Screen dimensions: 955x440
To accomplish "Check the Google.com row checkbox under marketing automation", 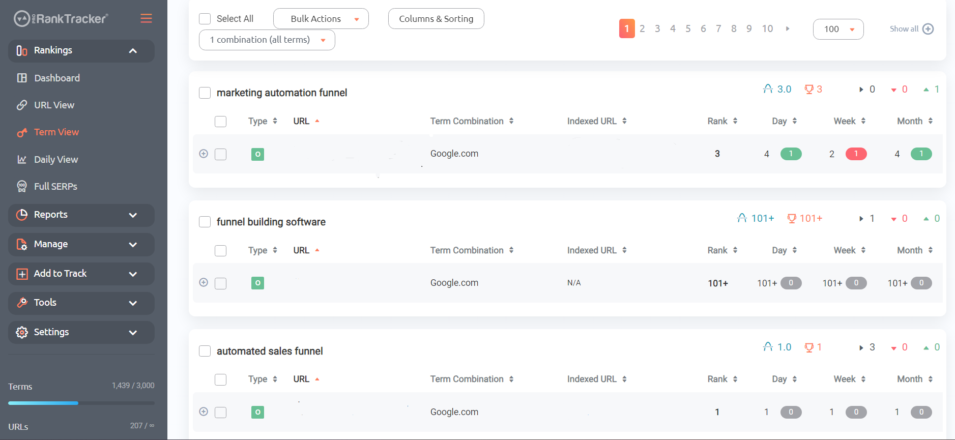I will [220, 154].
